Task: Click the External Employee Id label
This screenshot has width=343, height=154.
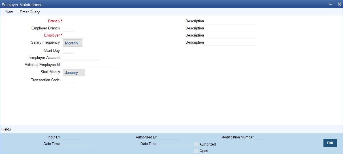Action: 42,65
